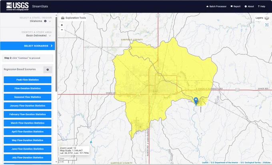Click the Garfield County map label at top
The image size is (272, 165).
click(132, 40)
